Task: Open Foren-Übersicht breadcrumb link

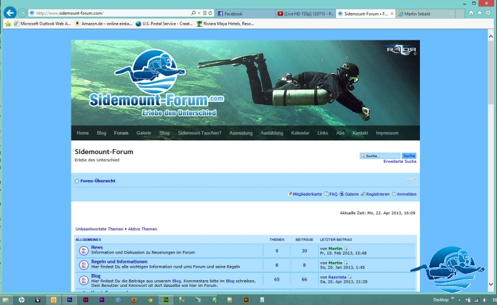Action: point(98,181)
